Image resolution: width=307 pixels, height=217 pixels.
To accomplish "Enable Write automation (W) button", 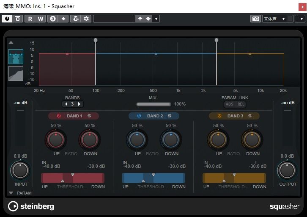I will point(41,19).
